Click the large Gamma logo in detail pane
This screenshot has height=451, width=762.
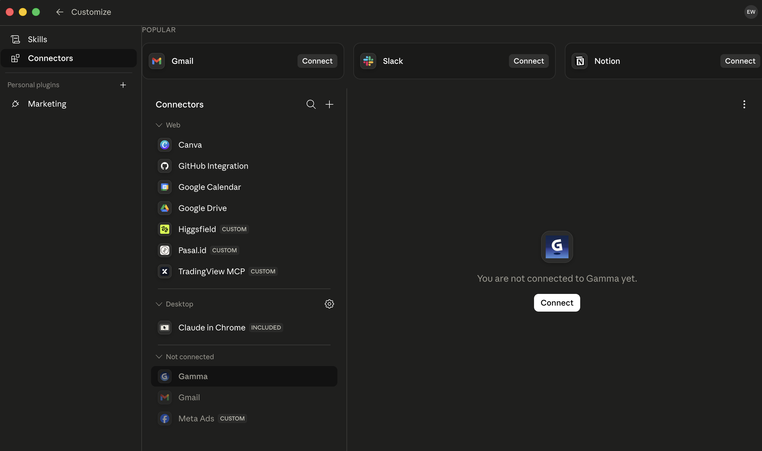click(x=557, y=247)
